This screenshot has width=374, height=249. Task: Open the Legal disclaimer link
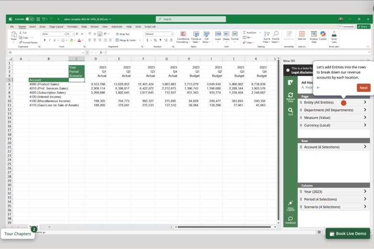click(x=302, y=72)
